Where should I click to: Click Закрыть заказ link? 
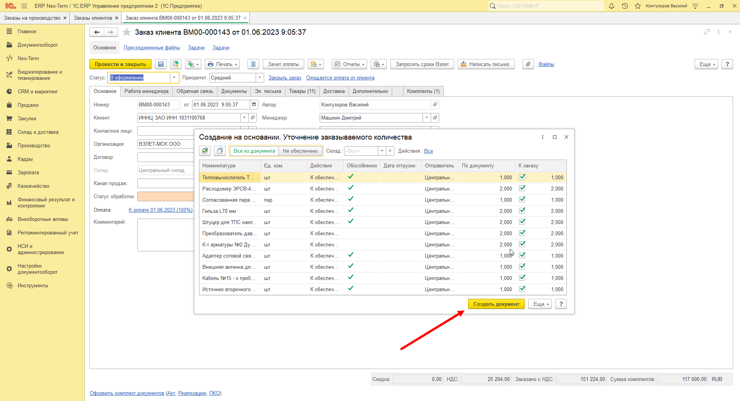285,78
